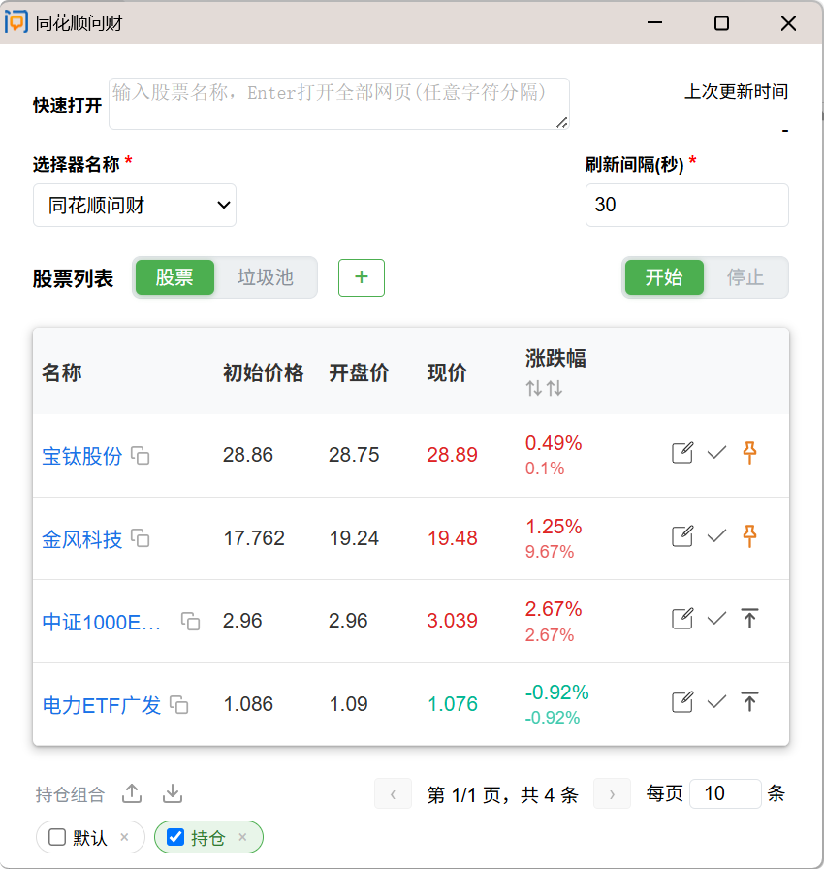
Task: Go to the previous page
Action: tap(393, 793)
